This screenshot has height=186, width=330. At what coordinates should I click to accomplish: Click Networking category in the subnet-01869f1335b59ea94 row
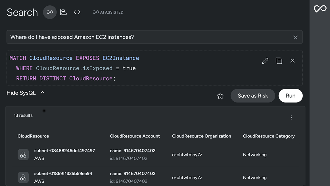(255, 177)
